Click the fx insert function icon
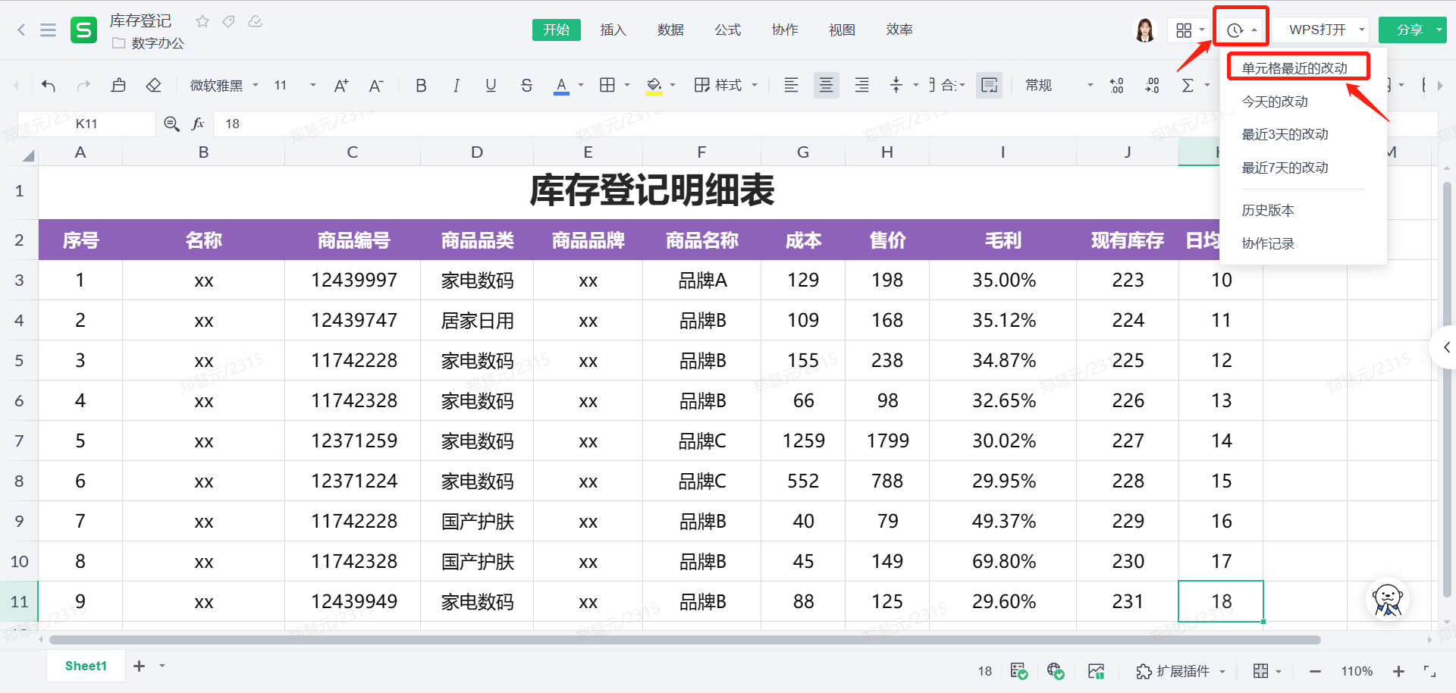The height and width of the screenshot is (693, 1456). pyautogui.click(x=198, y=124)
